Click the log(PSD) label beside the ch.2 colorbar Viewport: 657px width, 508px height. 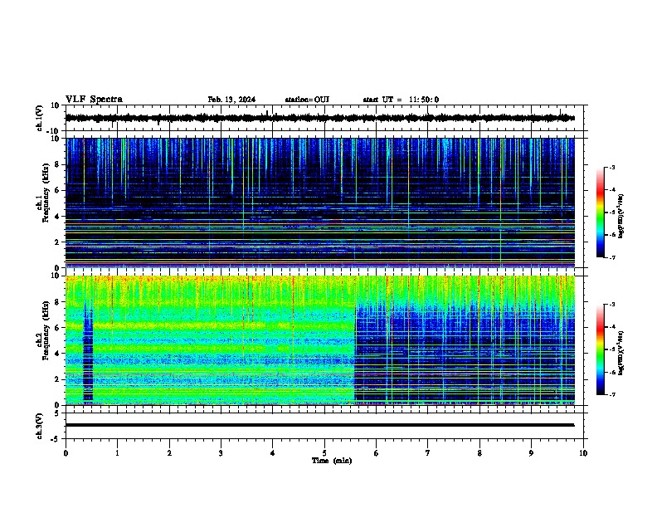pos(621,353)
